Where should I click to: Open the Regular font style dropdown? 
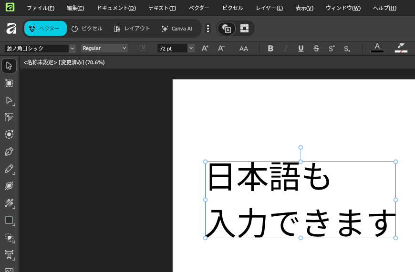tap(104, 48)
